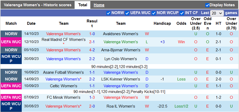Click the NORW league badge dated 14/10/23

pos(11,34)
